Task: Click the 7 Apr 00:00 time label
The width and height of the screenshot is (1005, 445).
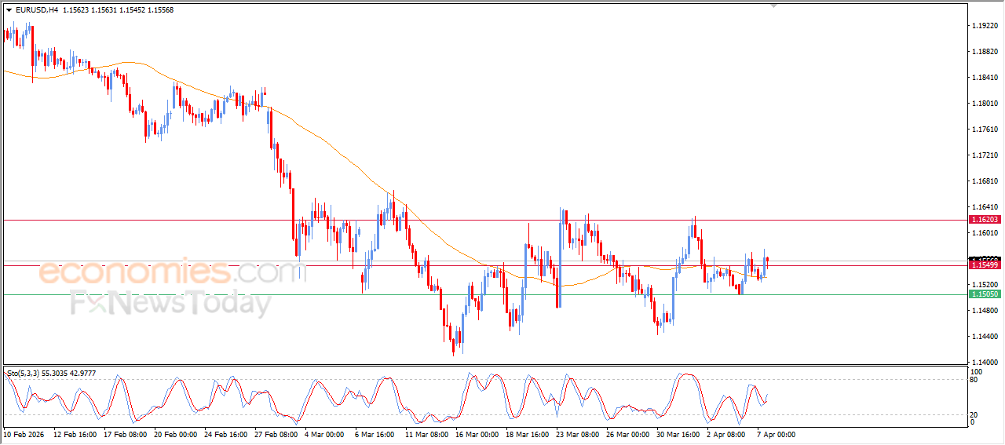Action: (x=777, y=433)
